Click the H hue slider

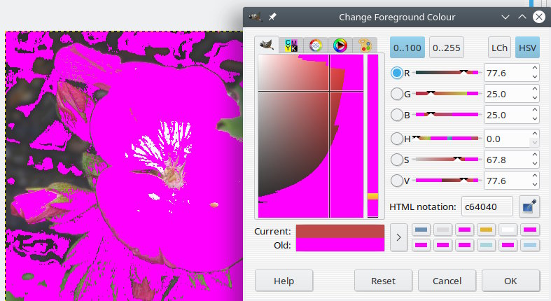click(x=447, y=138)
